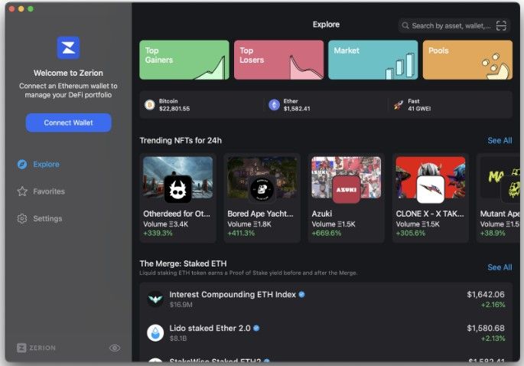The height and width of the screenshot is (366, 524).
Task: Open the Pools card
Action: click(x=467, y=60)
